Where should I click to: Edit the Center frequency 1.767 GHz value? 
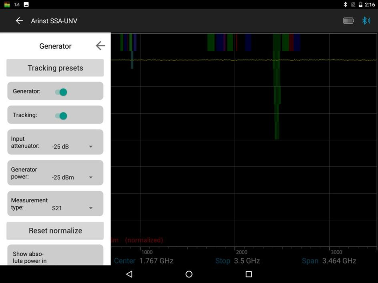(x=156, y=261)
